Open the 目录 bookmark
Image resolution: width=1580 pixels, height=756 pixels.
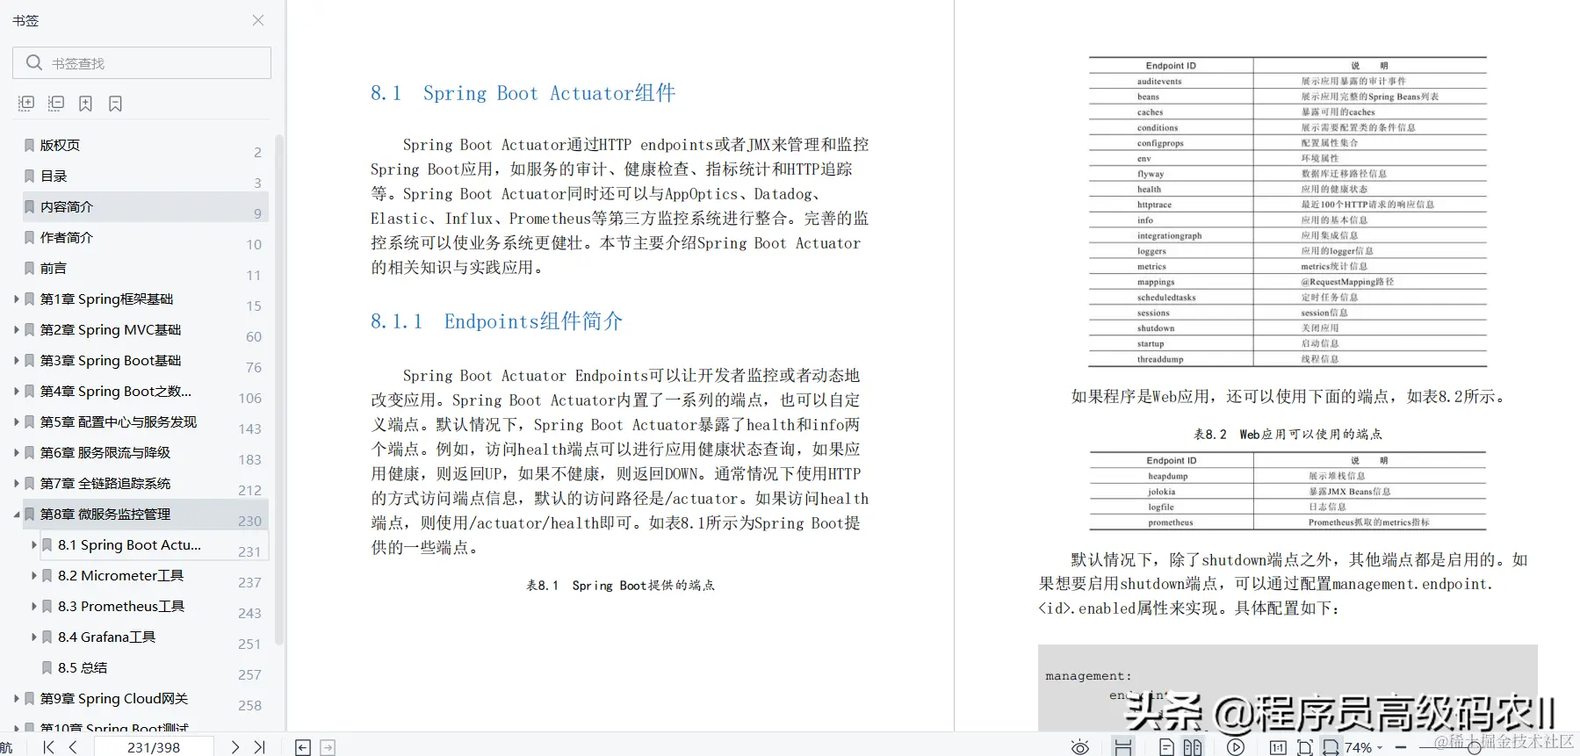[54, 176]
